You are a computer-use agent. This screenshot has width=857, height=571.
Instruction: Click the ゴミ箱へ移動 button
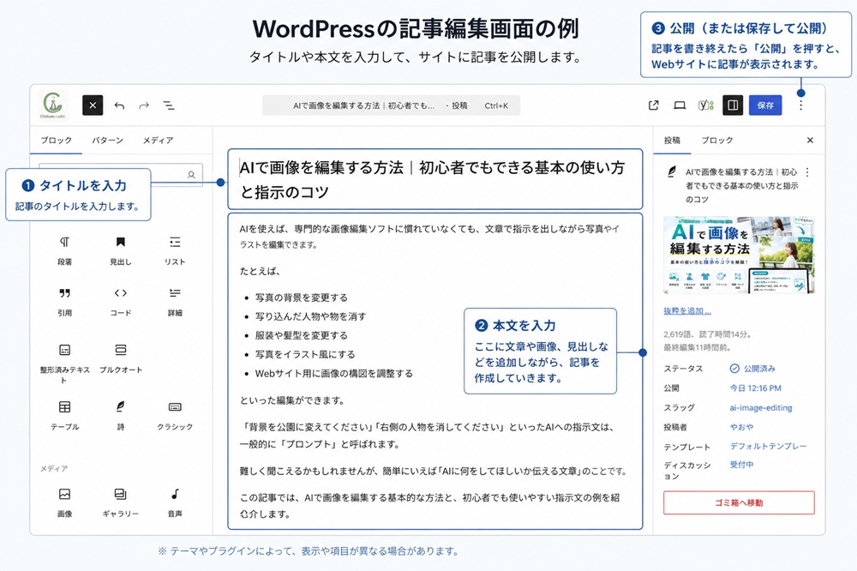coord(739,502)
